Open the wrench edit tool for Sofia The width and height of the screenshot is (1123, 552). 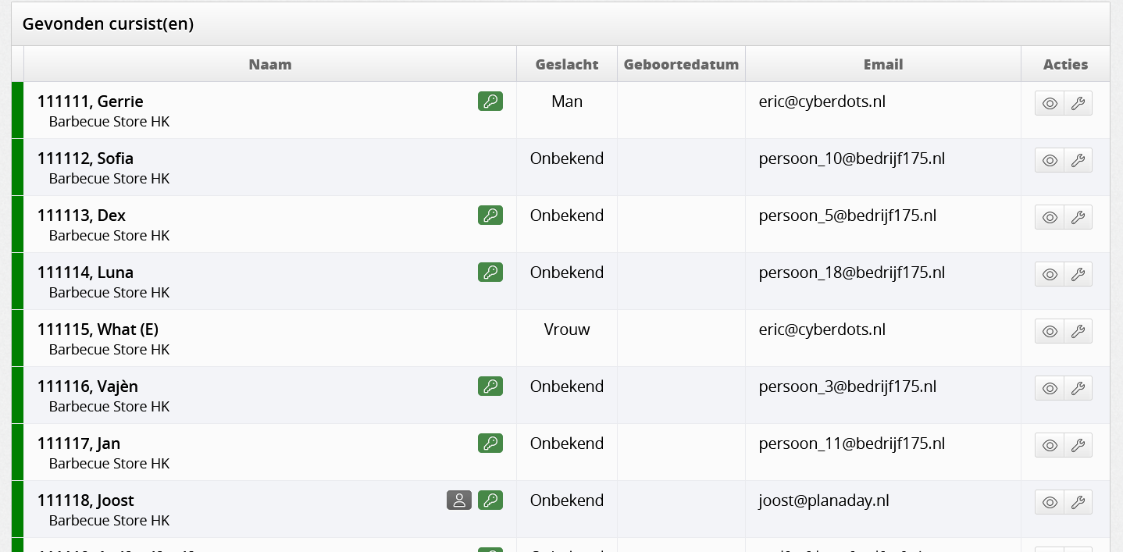pyautogui.click(x=1078, y=160)
